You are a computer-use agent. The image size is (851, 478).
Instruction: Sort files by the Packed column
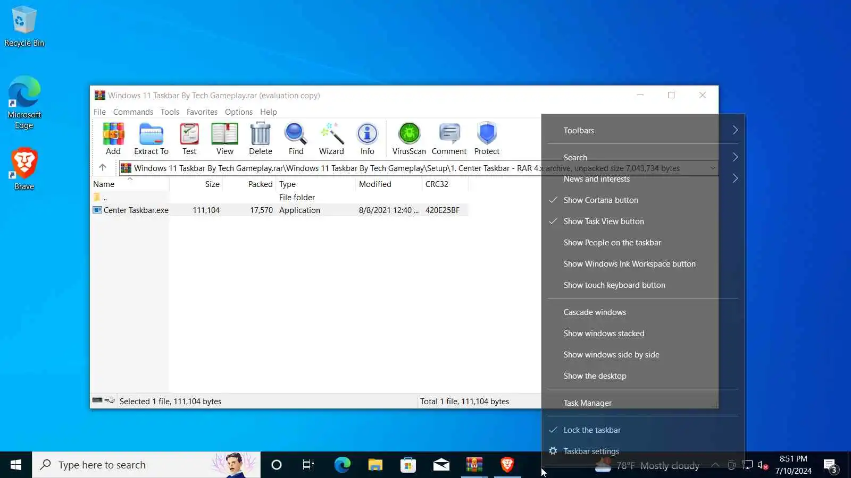click(249, 184)
